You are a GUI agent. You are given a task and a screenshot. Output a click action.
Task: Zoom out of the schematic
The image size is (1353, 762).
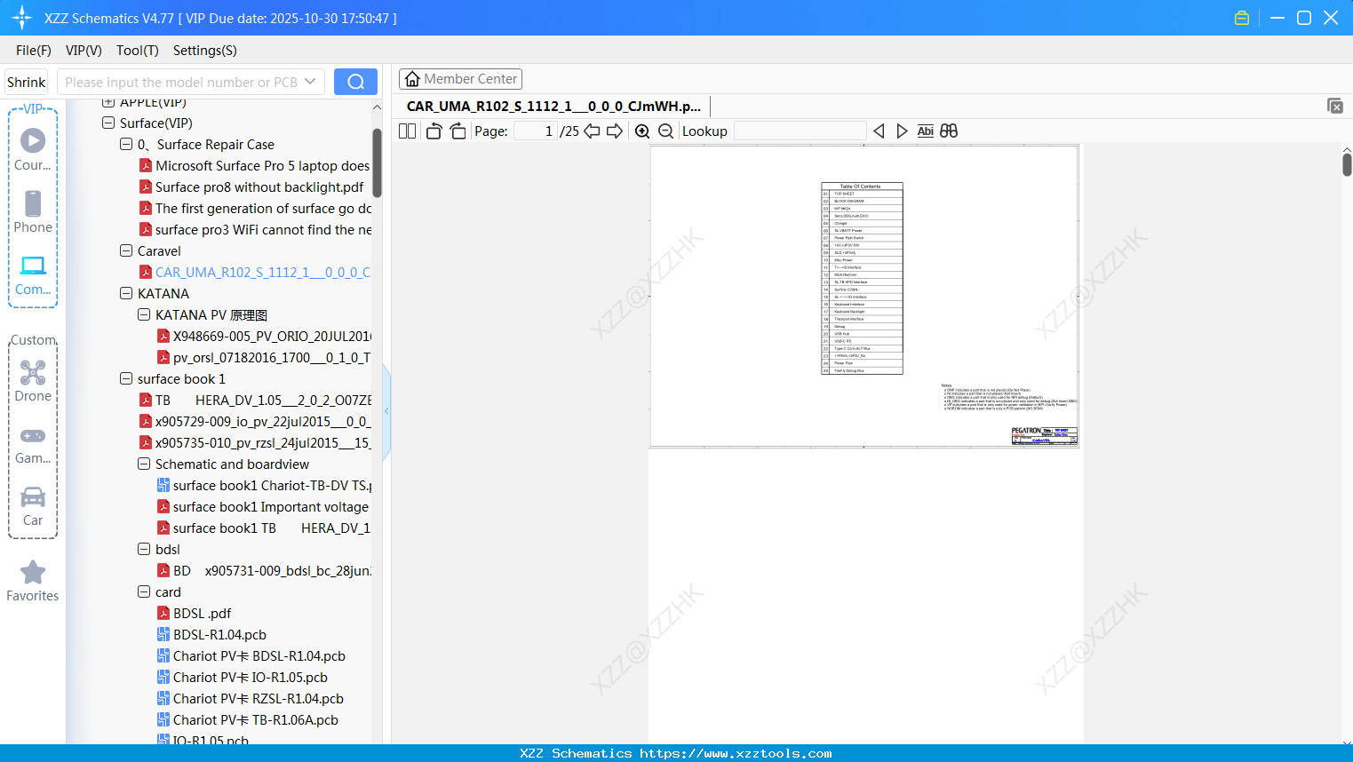click(665, 131)
